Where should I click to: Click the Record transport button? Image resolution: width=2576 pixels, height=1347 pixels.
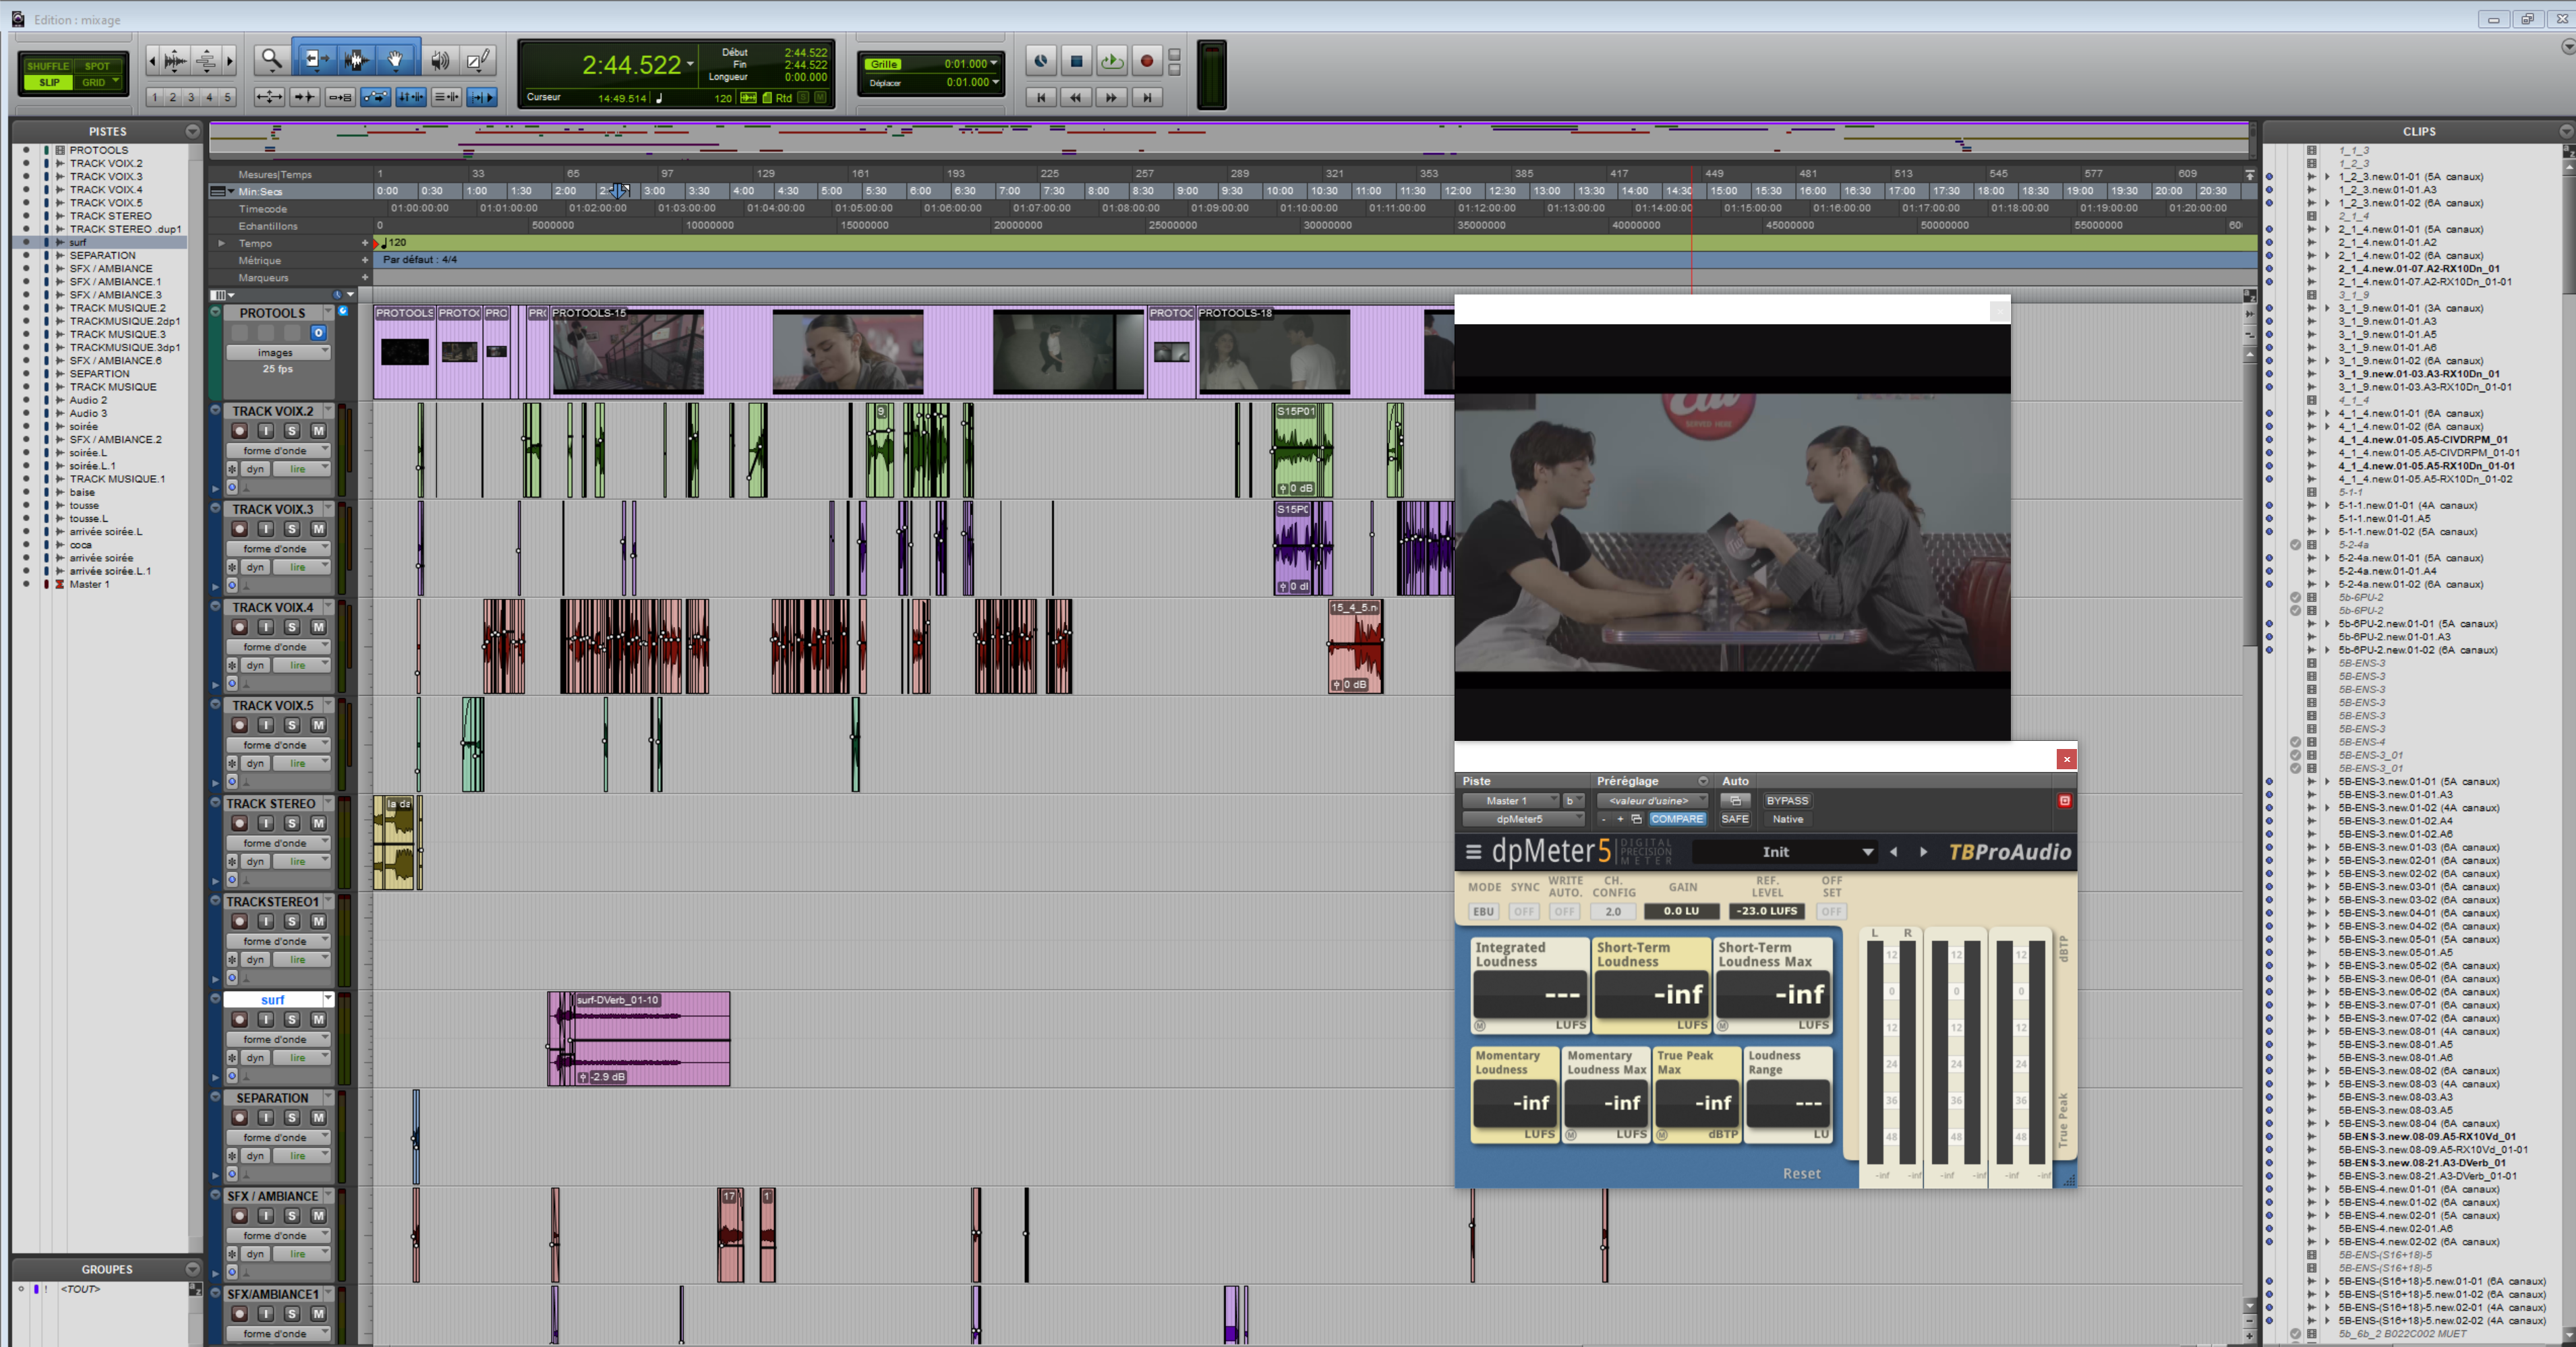click(x=1147, y=62)
